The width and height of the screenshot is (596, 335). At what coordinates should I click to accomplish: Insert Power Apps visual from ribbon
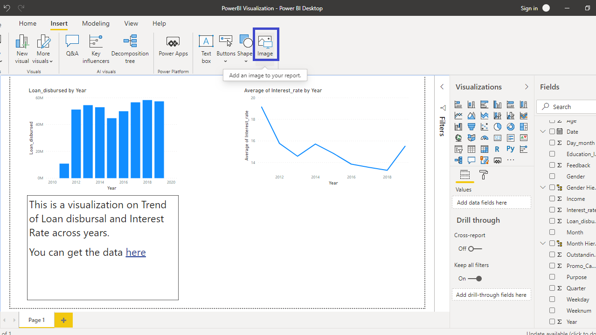point(173,46)
